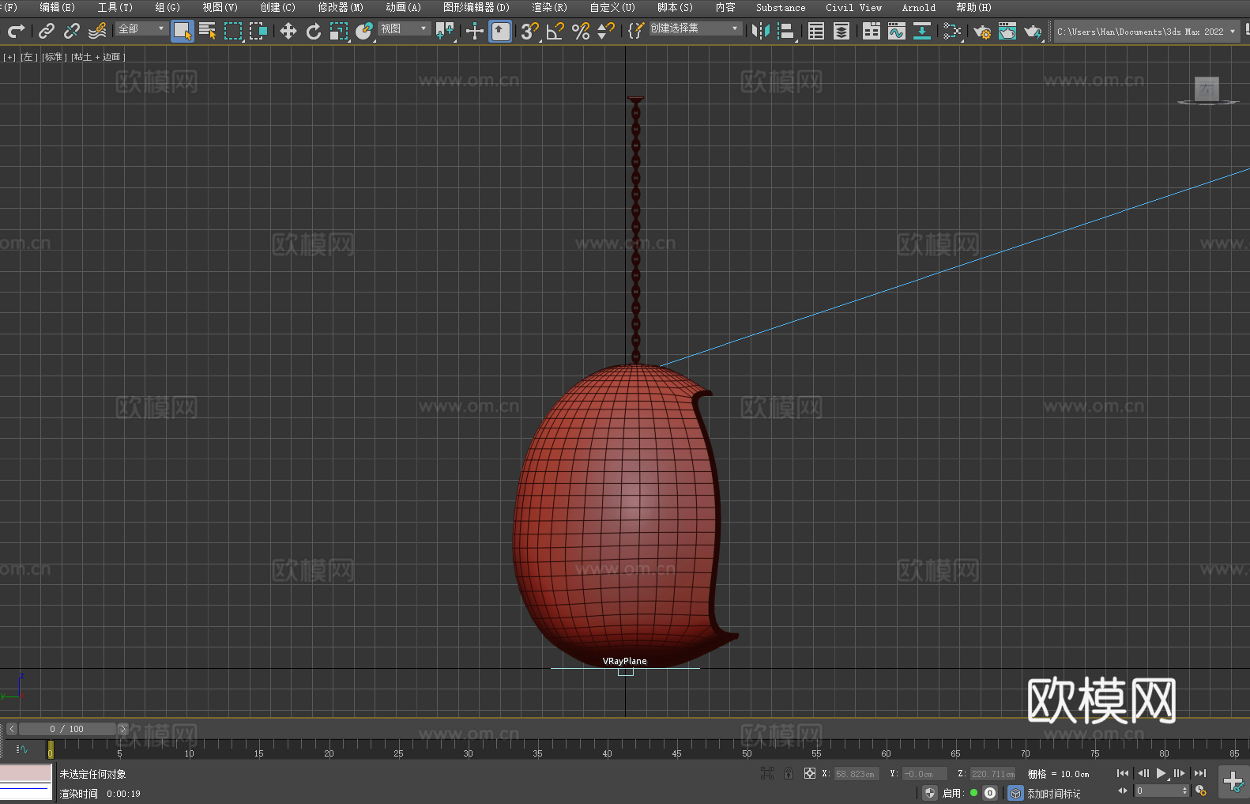Image resolution: width=1250 pixels, height=804 pixels.
Task: Open the Civil View menu
Action: (853, 7)
